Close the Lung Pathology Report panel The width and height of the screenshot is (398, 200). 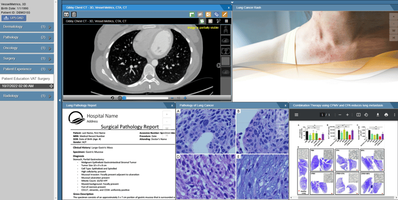(x=172, y=106)
